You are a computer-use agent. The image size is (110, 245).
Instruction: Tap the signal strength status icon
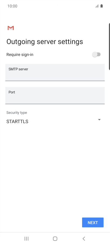pos(97,6)
